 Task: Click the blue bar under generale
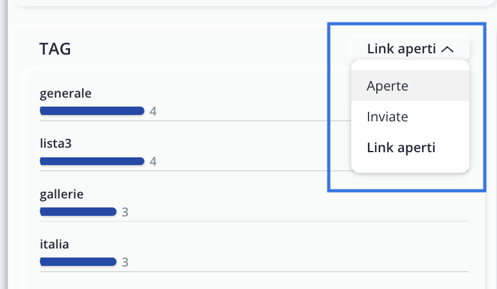tap(92, 111)
